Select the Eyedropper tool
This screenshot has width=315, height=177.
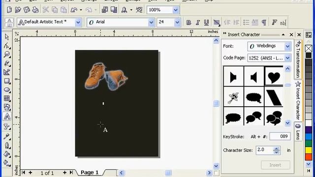pos(7,136)
